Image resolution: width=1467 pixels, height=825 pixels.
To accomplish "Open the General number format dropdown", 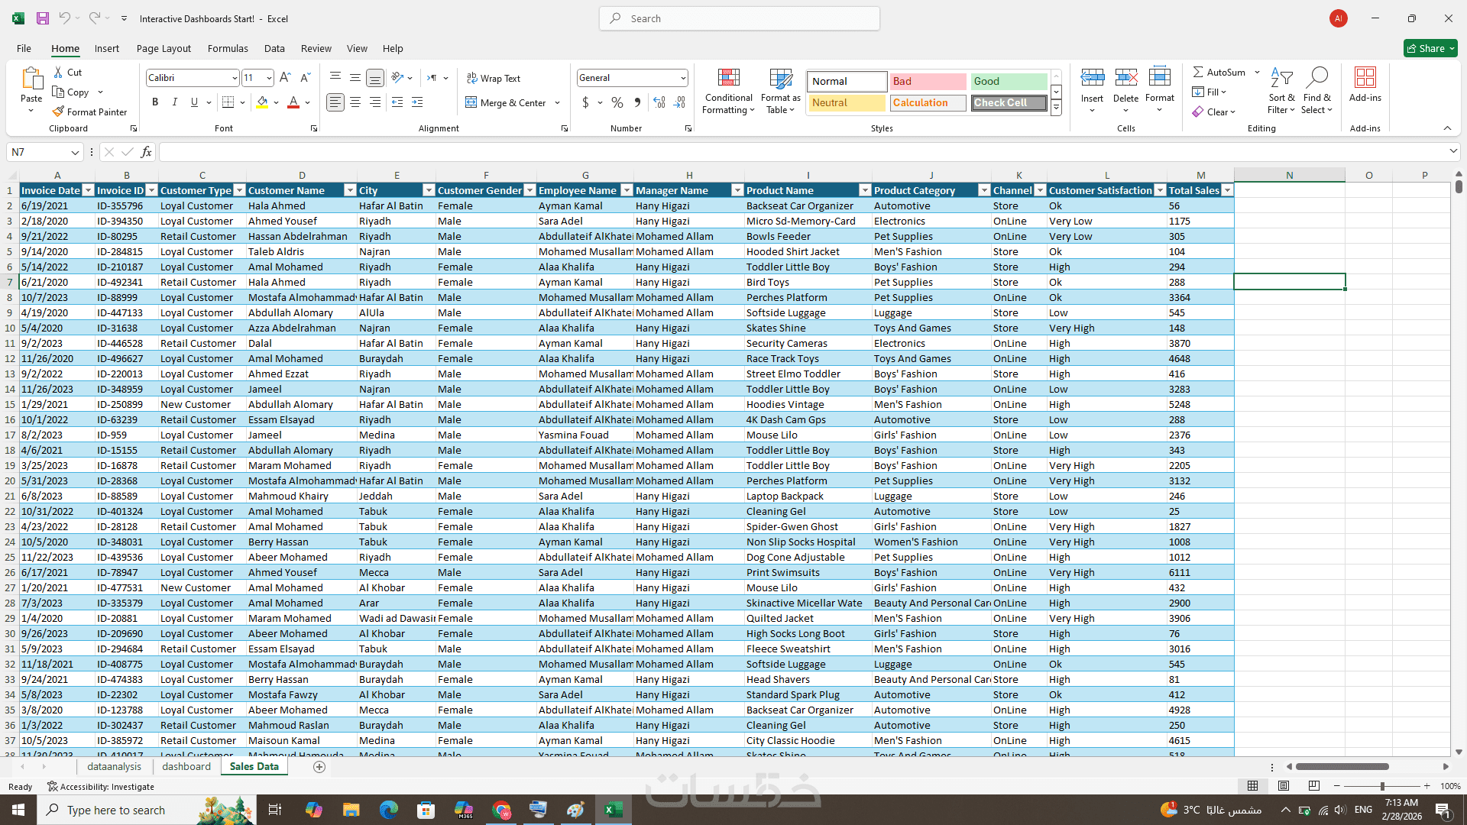I will pyautogui.click(x=682, y=78).
